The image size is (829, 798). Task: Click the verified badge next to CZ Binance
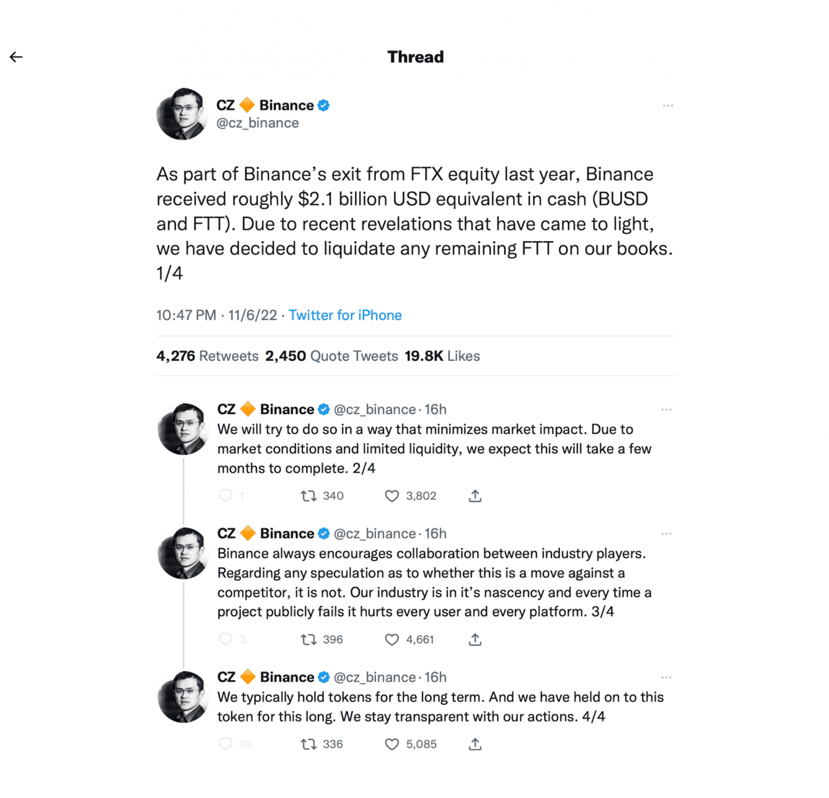(x=324, y=105)
